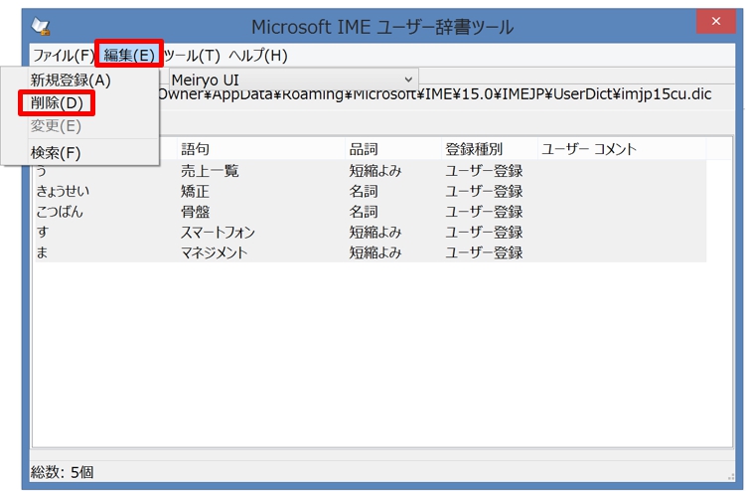This screenshot has height=491, width=747.
Task: Select the マネジメント entry
Action: click(214, 252)
